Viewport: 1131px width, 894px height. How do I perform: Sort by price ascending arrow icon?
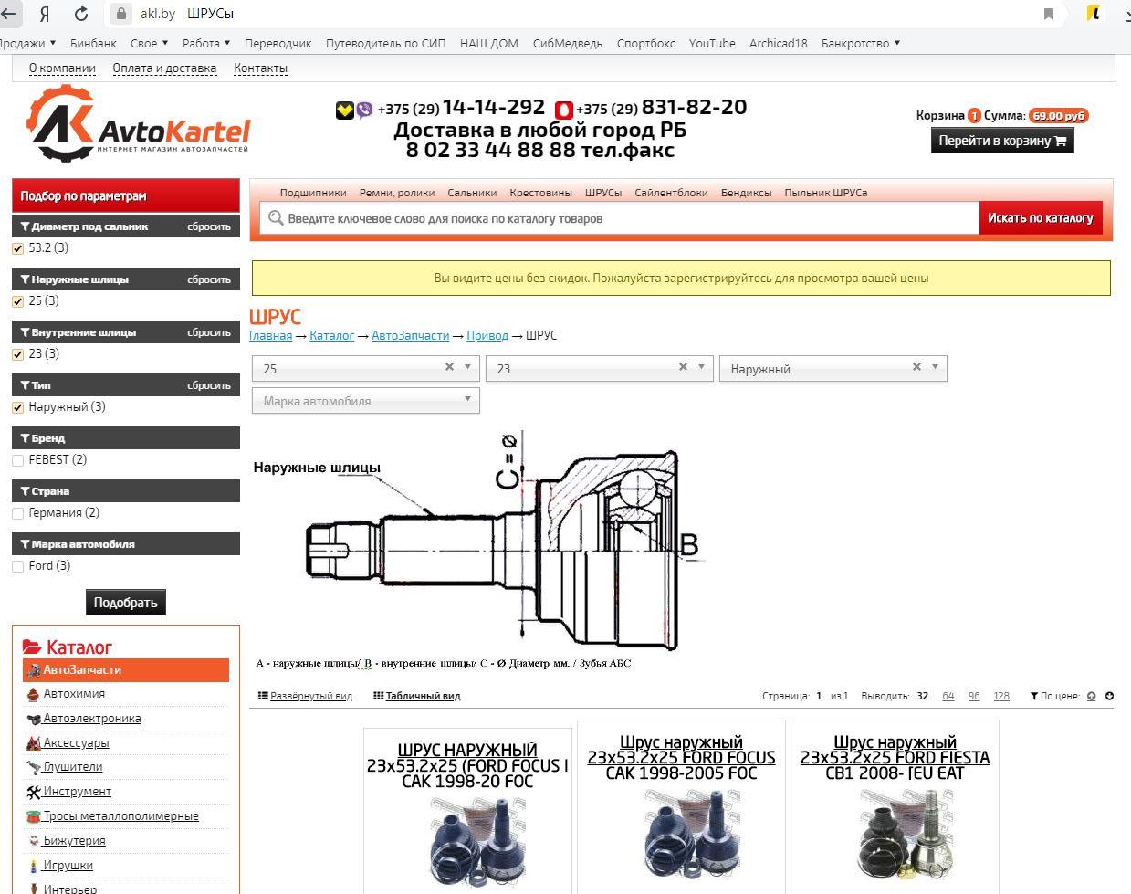tap(1091, 696)
